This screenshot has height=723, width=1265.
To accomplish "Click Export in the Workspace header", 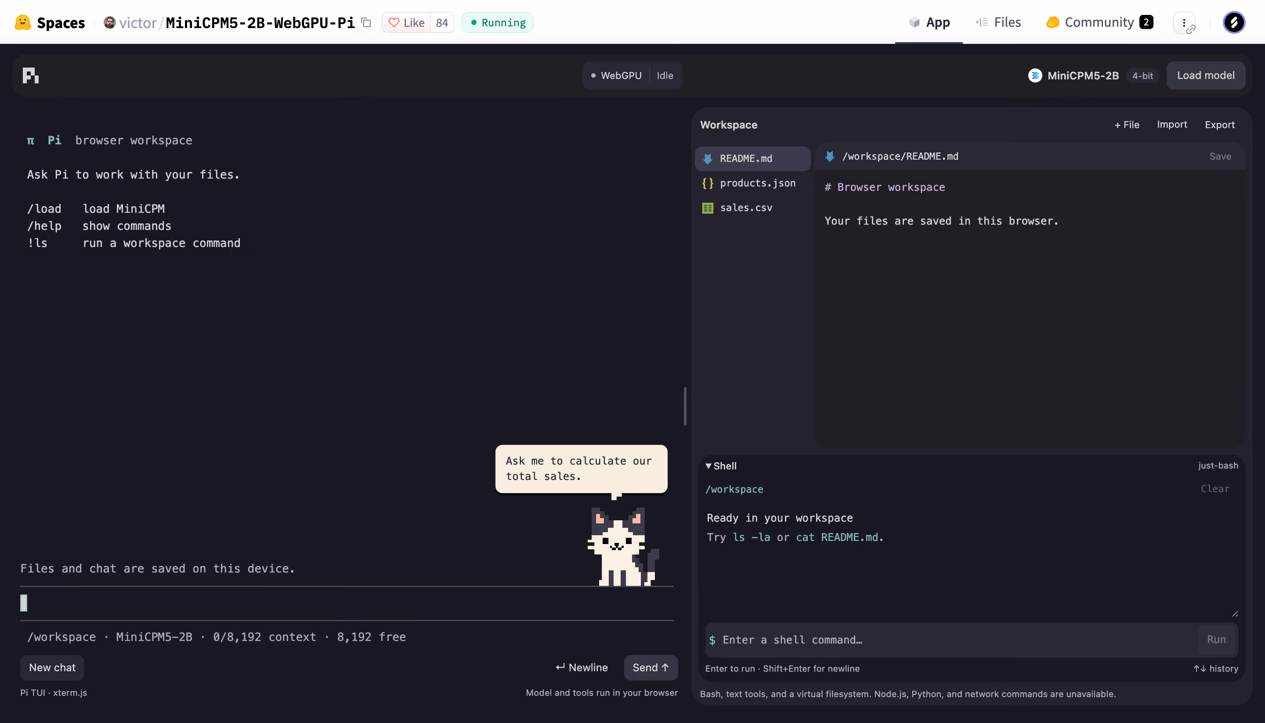I will (x=1220, y=125).
